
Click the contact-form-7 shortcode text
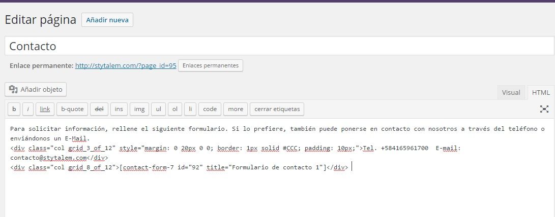point(223,168)
